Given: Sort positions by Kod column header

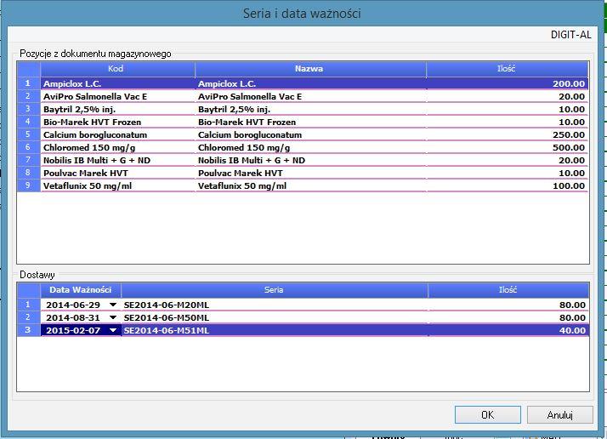Looking at the screenshot, I should pyautogui.click(x=117, y=69).
